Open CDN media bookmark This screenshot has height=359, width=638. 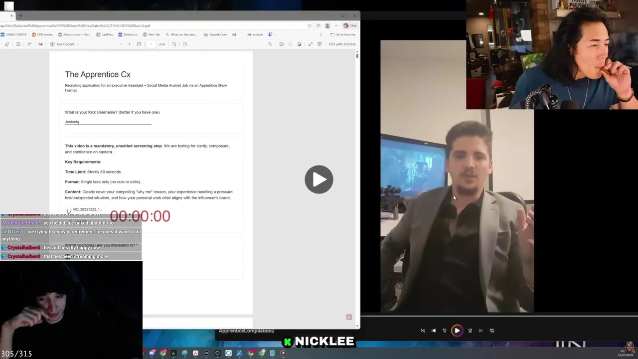coord(42,34)
